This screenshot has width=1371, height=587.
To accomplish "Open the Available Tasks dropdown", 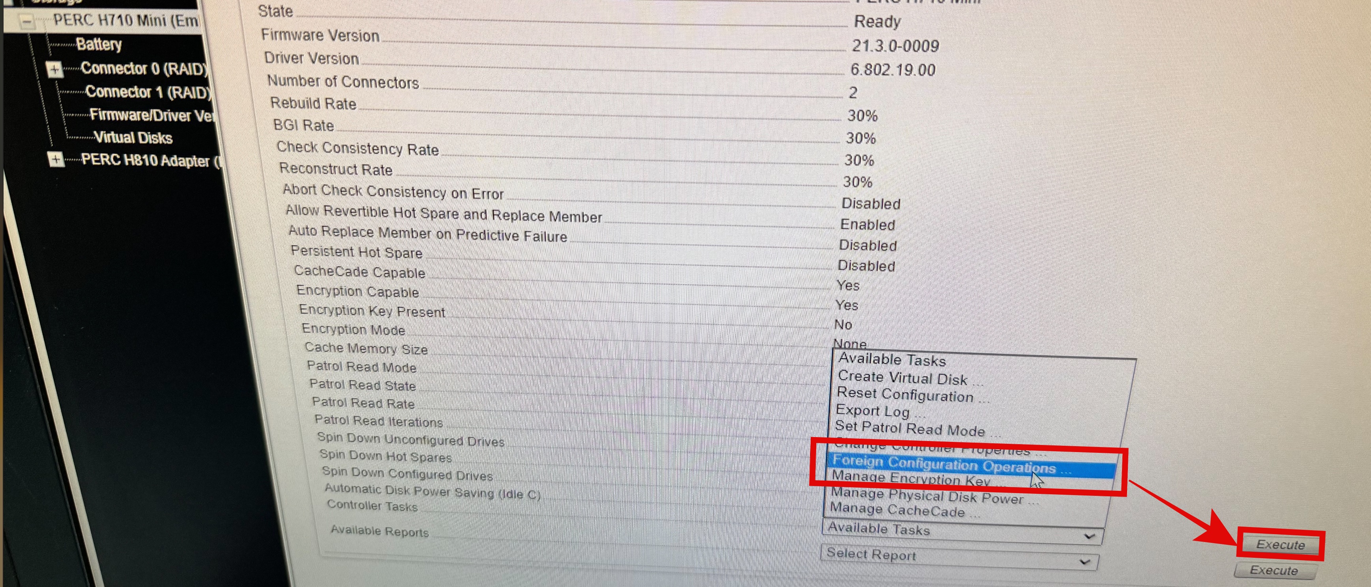I will 962,530.
